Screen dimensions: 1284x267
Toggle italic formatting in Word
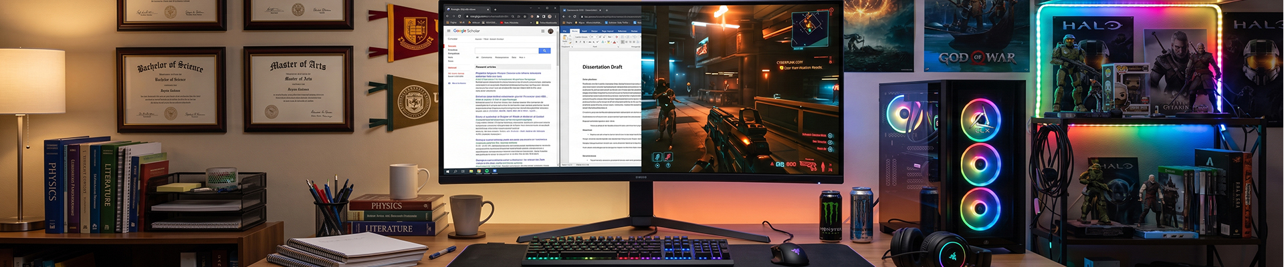click(580, 42)
